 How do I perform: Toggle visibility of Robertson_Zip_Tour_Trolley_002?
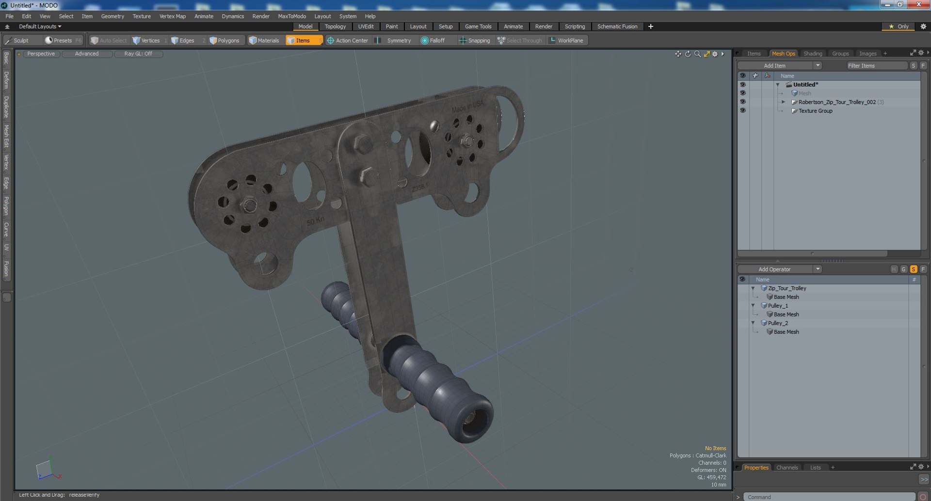(x=742, y=102)
